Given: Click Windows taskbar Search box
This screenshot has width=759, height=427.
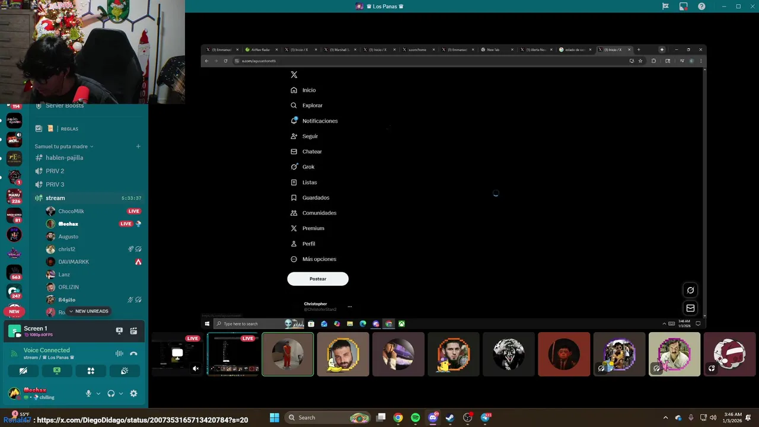Looking at the screenshot, I should pyautogui.click(x=328, y=418).
